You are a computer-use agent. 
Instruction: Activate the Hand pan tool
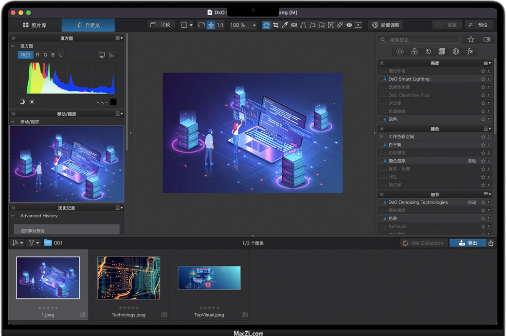tap(266, 25)
